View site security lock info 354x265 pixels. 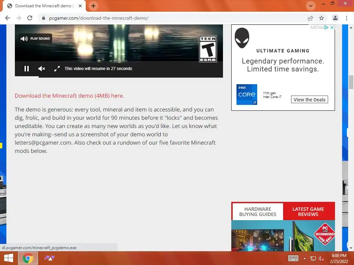point(44,18)
